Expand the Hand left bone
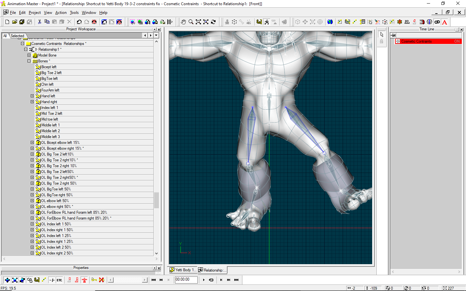Screen dimensions: 466x291 point(32,96)
